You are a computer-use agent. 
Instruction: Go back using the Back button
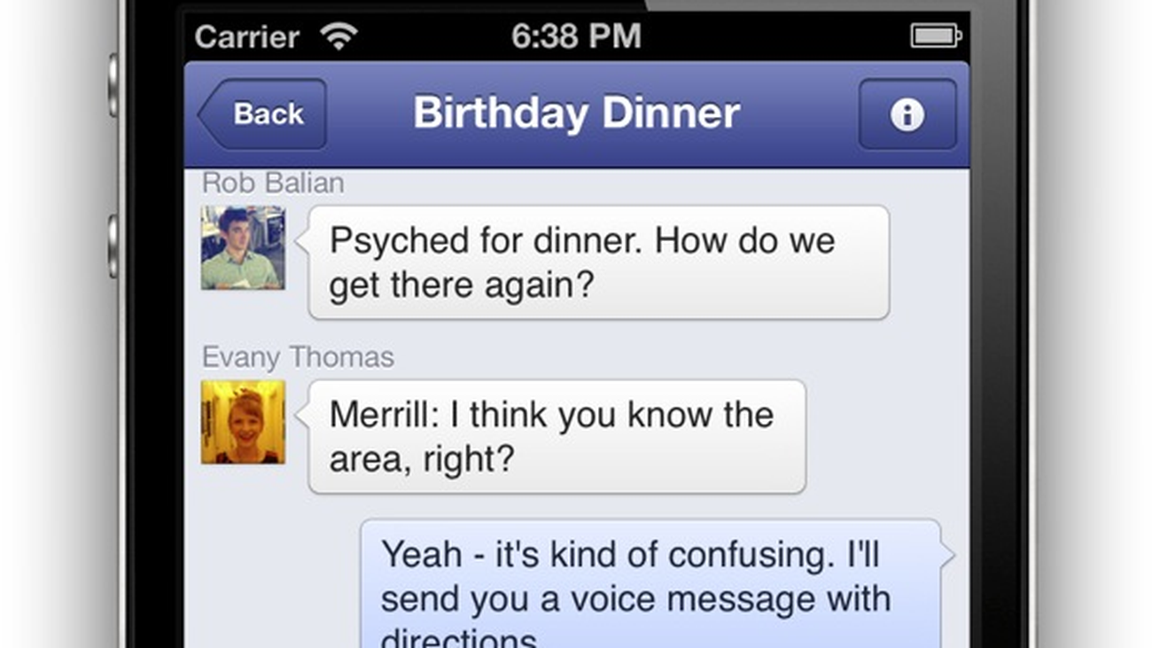pos(263,114)
